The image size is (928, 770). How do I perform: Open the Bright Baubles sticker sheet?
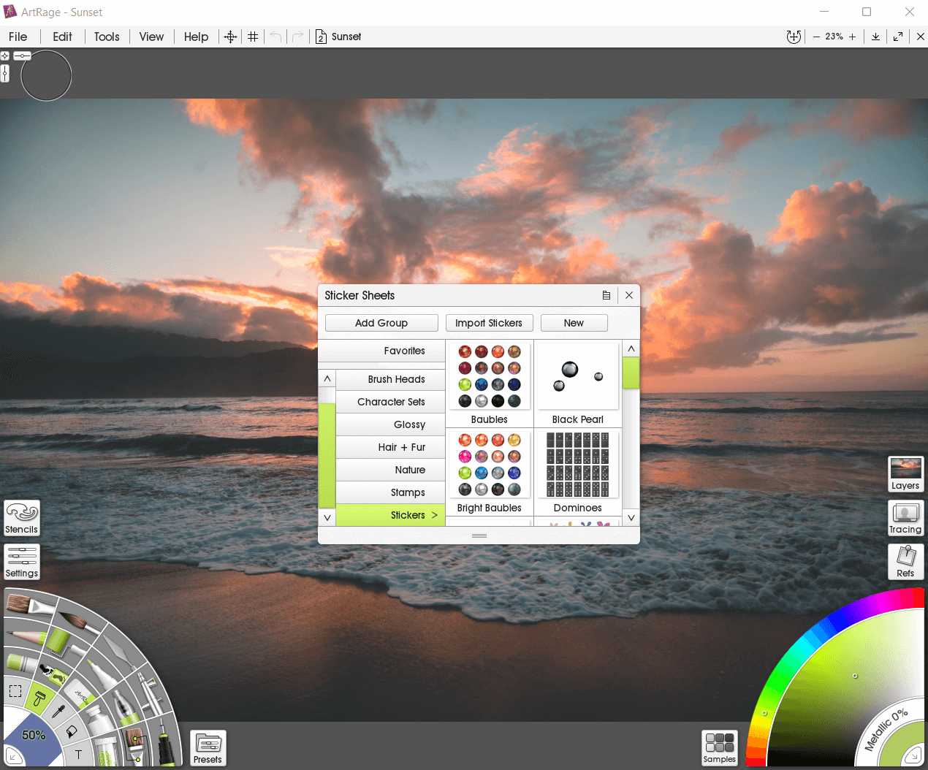tap(489, 465)
